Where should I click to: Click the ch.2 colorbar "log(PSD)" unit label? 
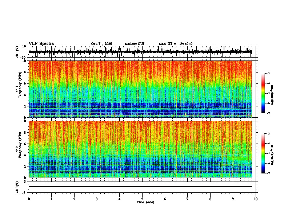[x=272, y=155]
